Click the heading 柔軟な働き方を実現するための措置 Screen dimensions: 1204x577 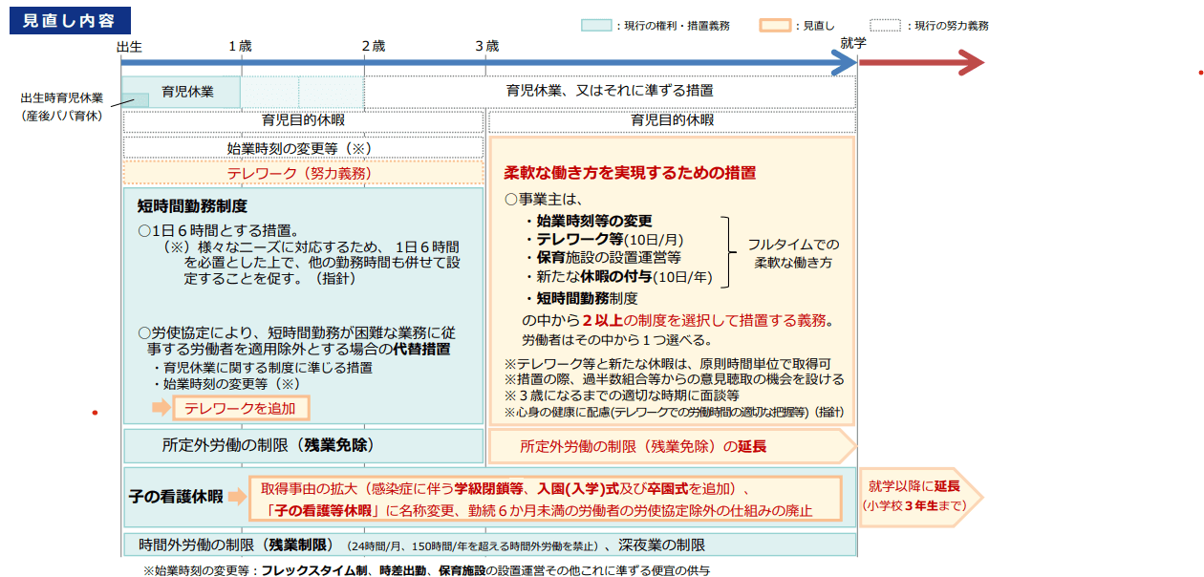(630, 173)
